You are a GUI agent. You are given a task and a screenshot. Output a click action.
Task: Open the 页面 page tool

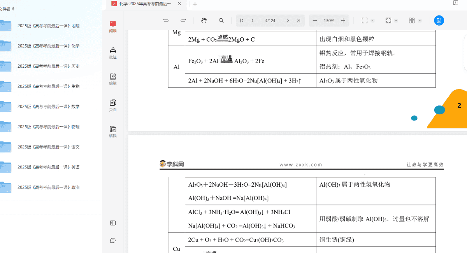tap(113, 105)
